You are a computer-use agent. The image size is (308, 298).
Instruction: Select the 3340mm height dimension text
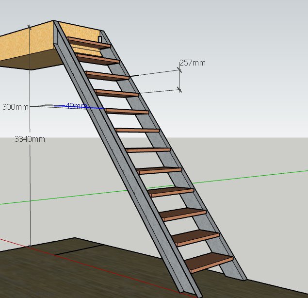[30, 139]
